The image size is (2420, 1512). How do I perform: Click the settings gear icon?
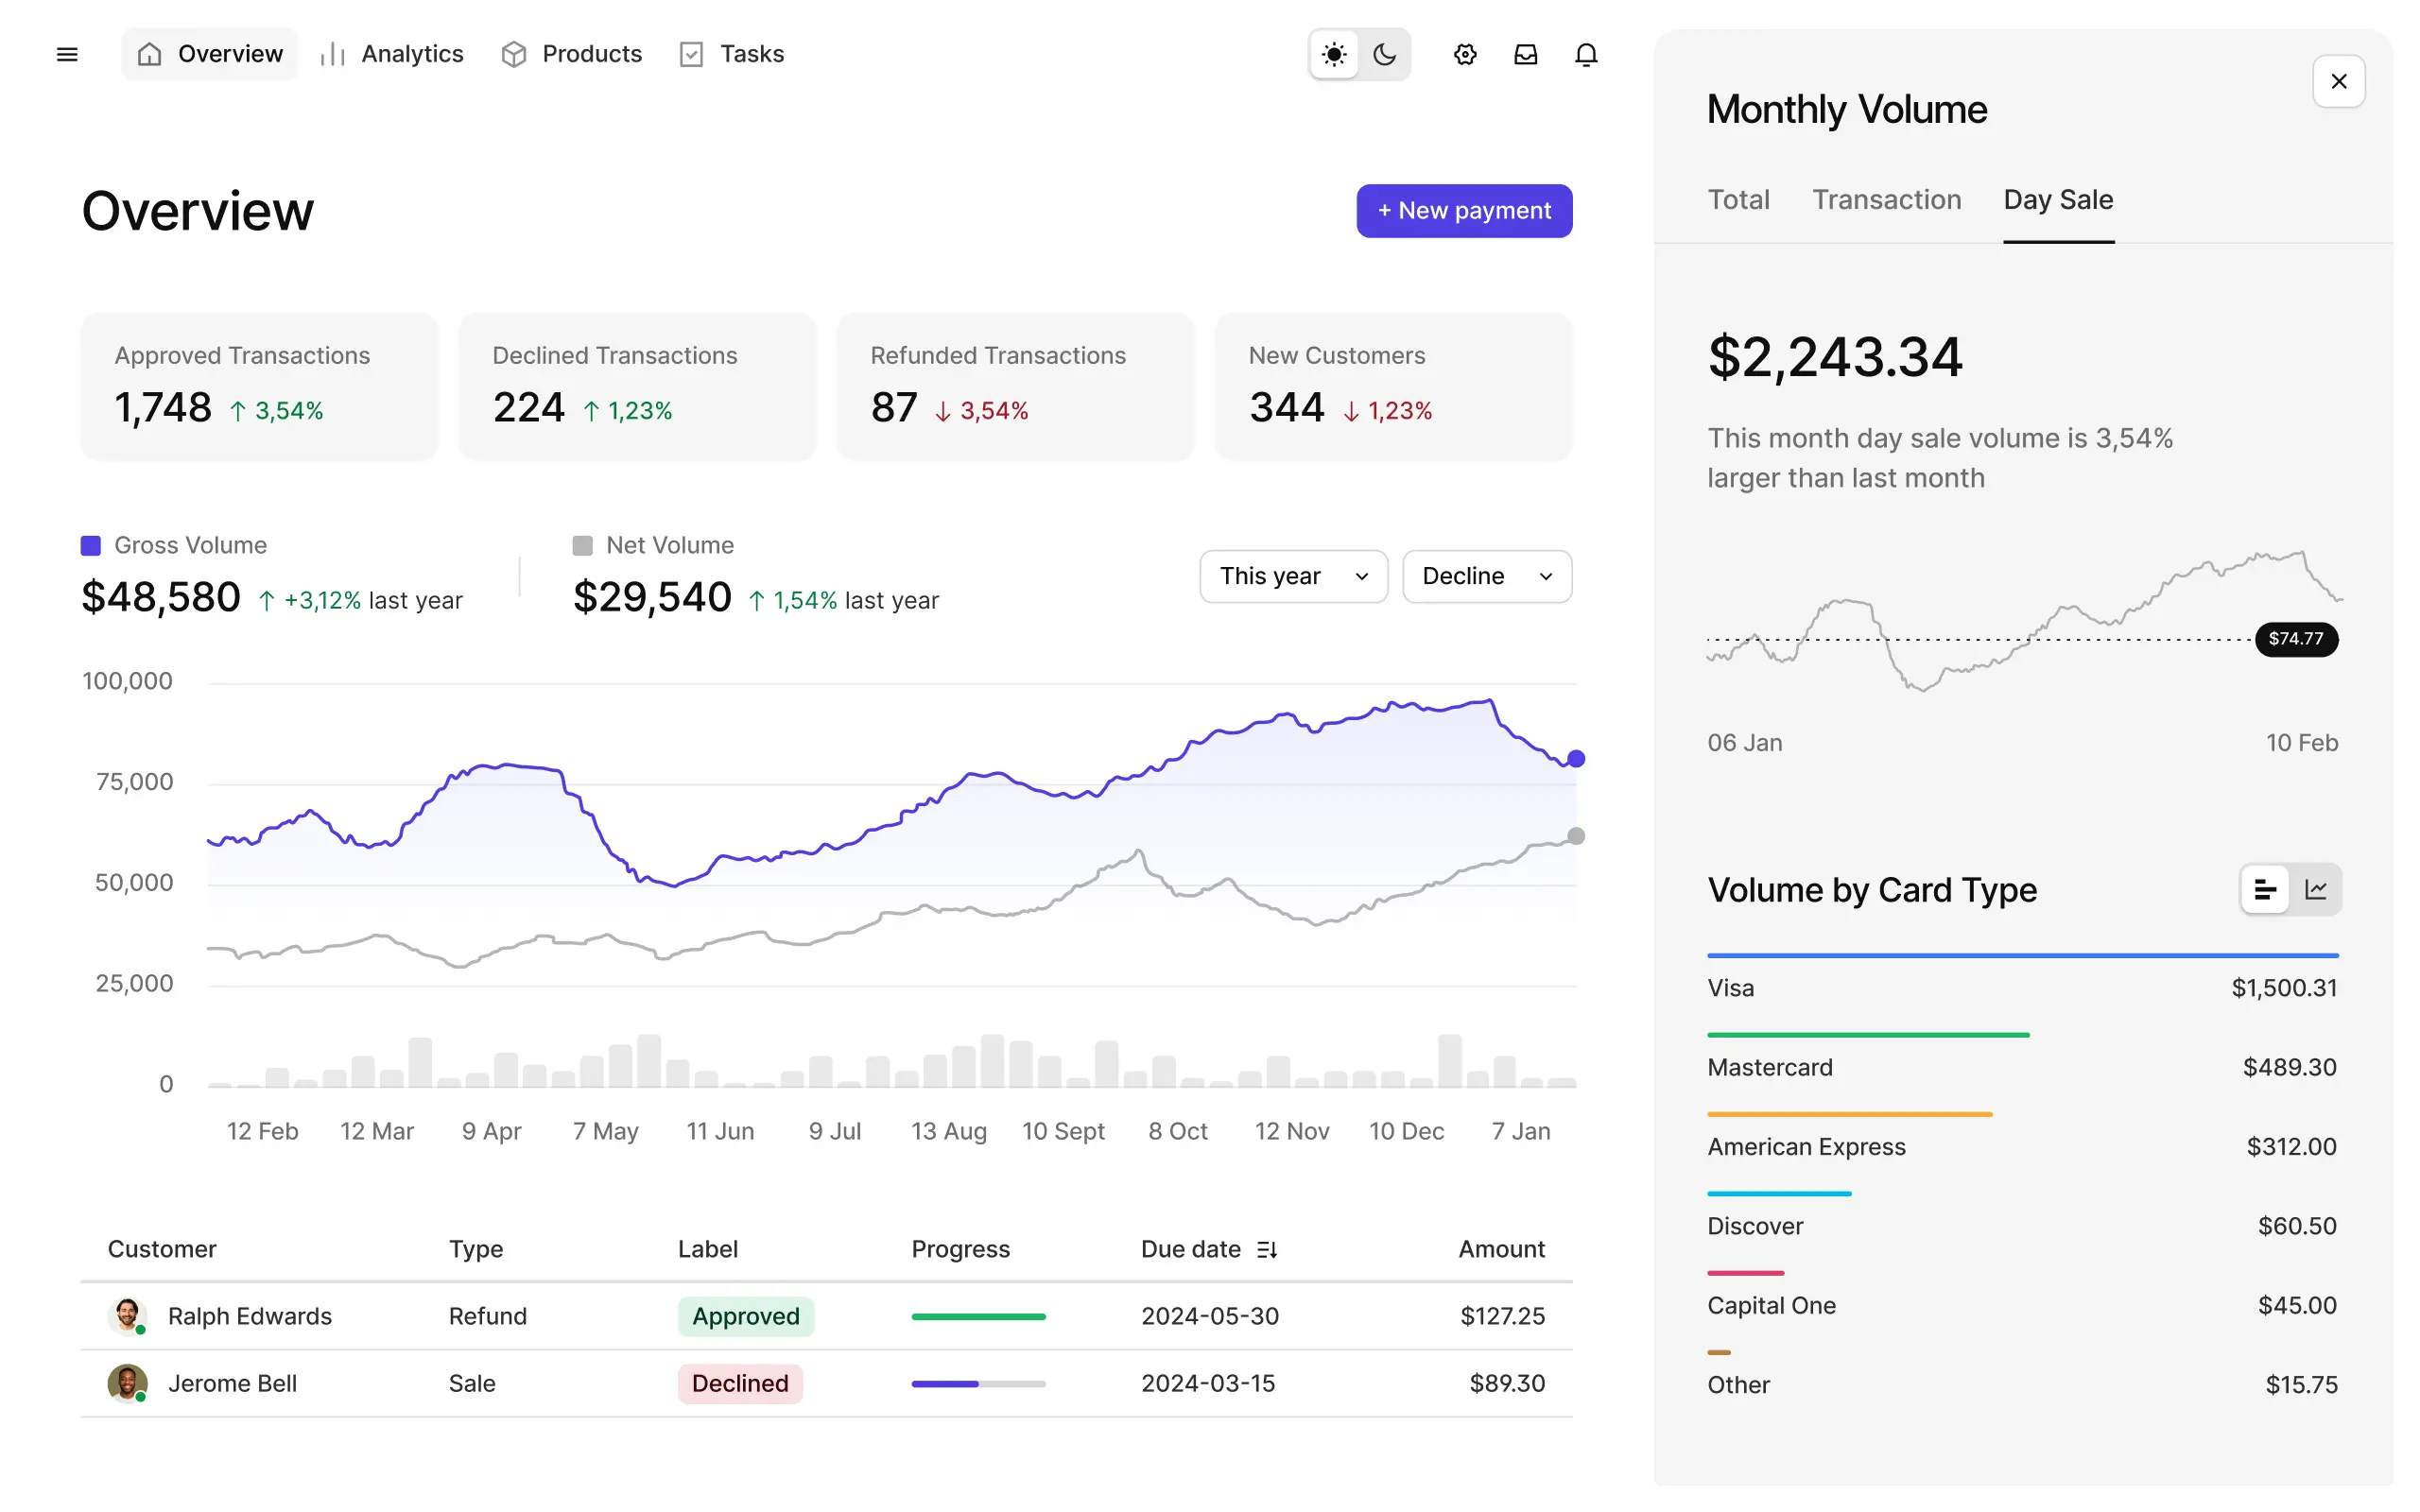[1465, 54]
